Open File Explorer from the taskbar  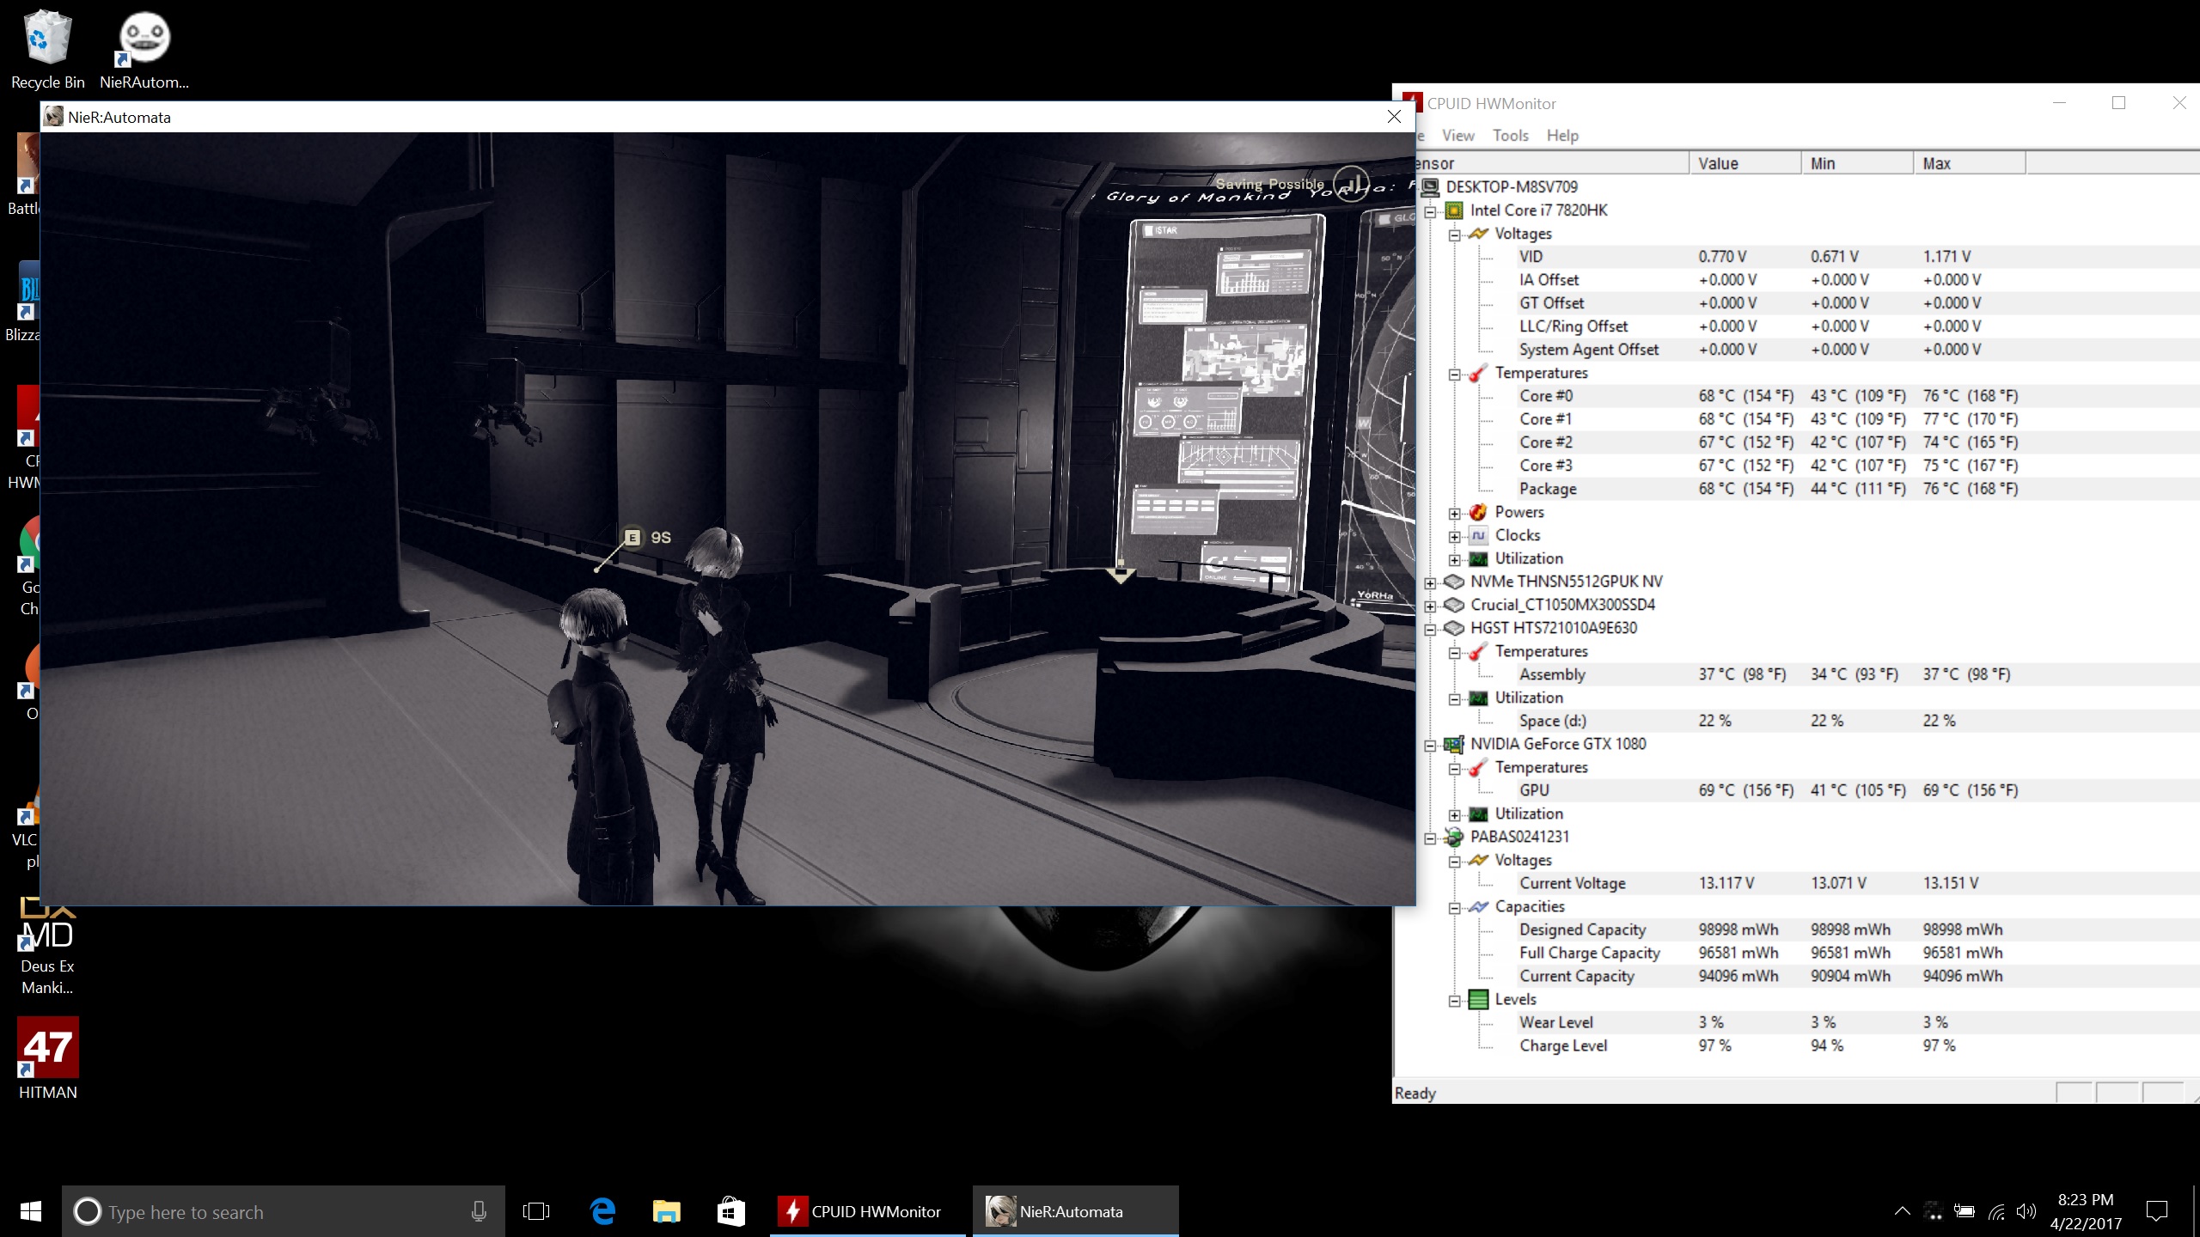(666, 1211)
